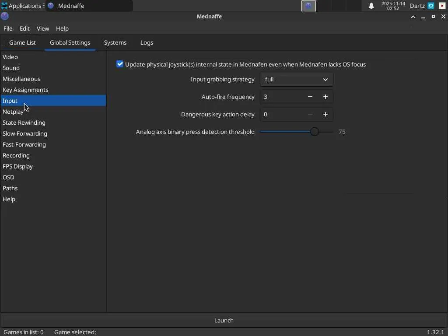Image resolution: width=448 pixels, height=336 pixels.
Task: Click the notification bell icon
Action: [371, 6]
